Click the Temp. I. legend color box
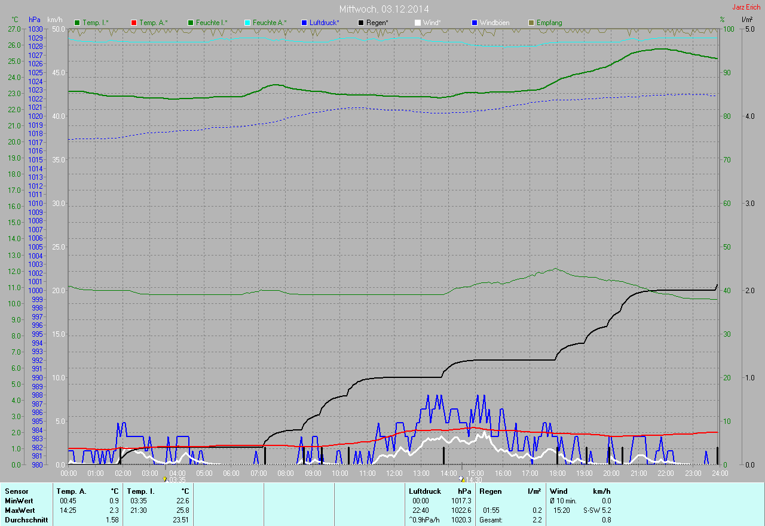The width and height of the screenshot is (765, 526). click(77, 23)
